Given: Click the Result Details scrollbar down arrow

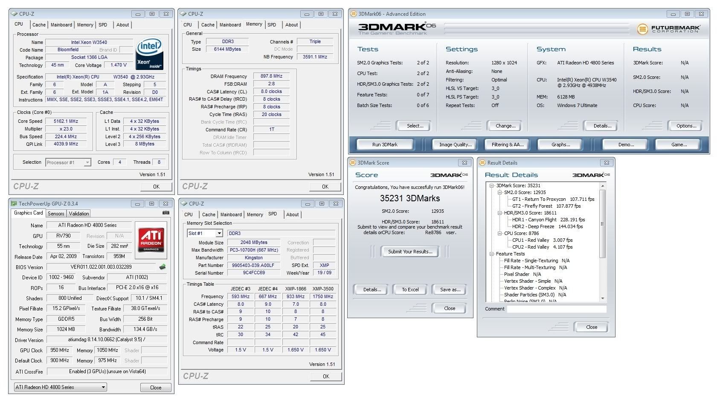Looking at the screenshot, I should click(603, 299).
